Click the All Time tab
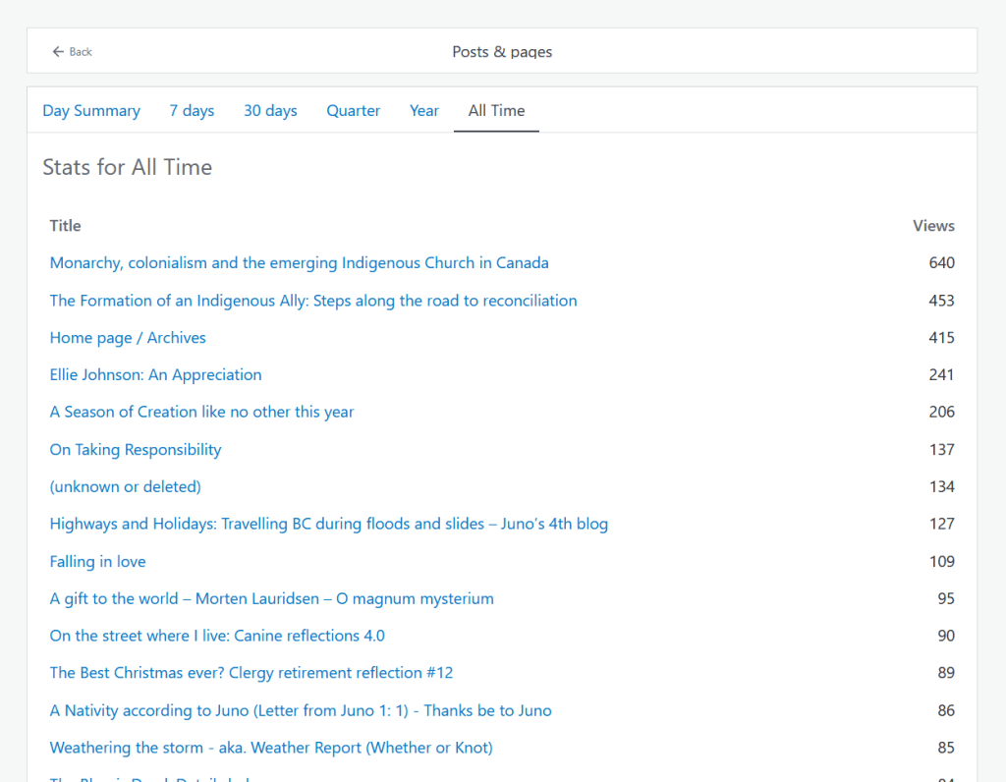Screen dimensions: 1006x782 pos(496,111)
